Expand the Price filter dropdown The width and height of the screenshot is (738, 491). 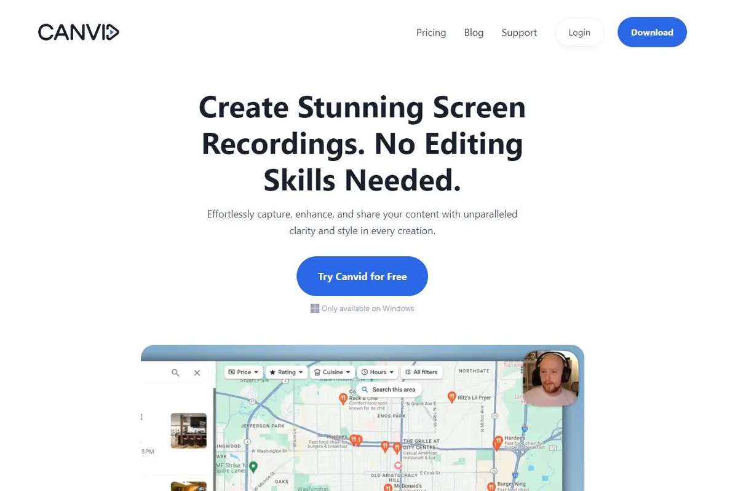point(244,372)
